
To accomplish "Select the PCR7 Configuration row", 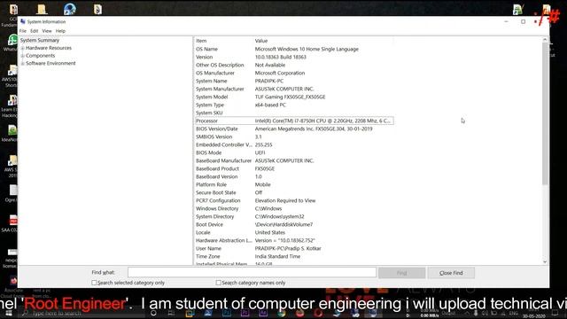I will [x=294, y=200].
